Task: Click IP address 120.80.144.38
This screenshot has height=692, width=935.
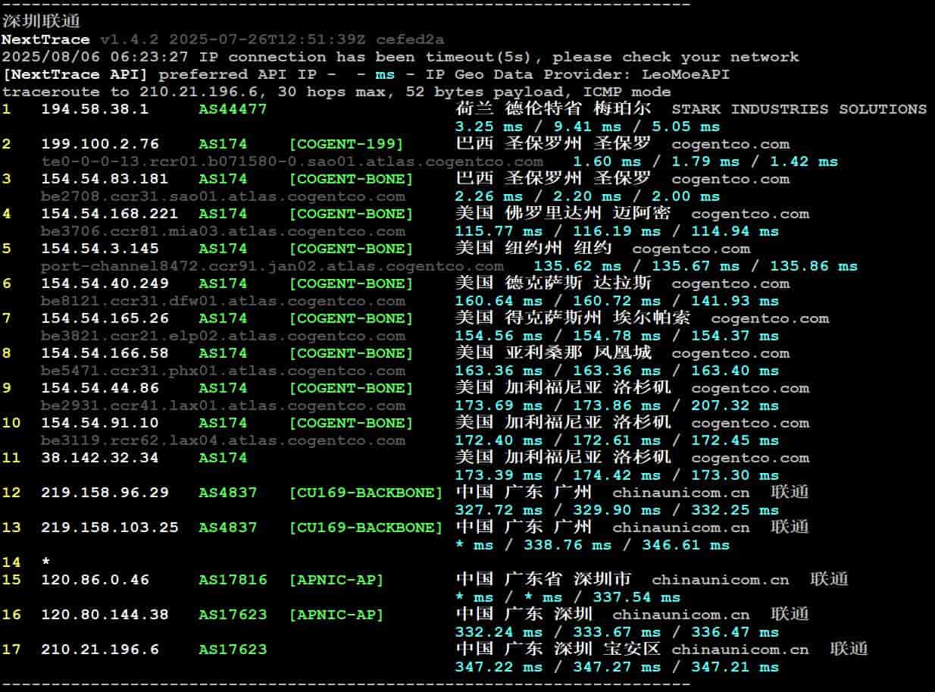Action: (x=105, y=615)
